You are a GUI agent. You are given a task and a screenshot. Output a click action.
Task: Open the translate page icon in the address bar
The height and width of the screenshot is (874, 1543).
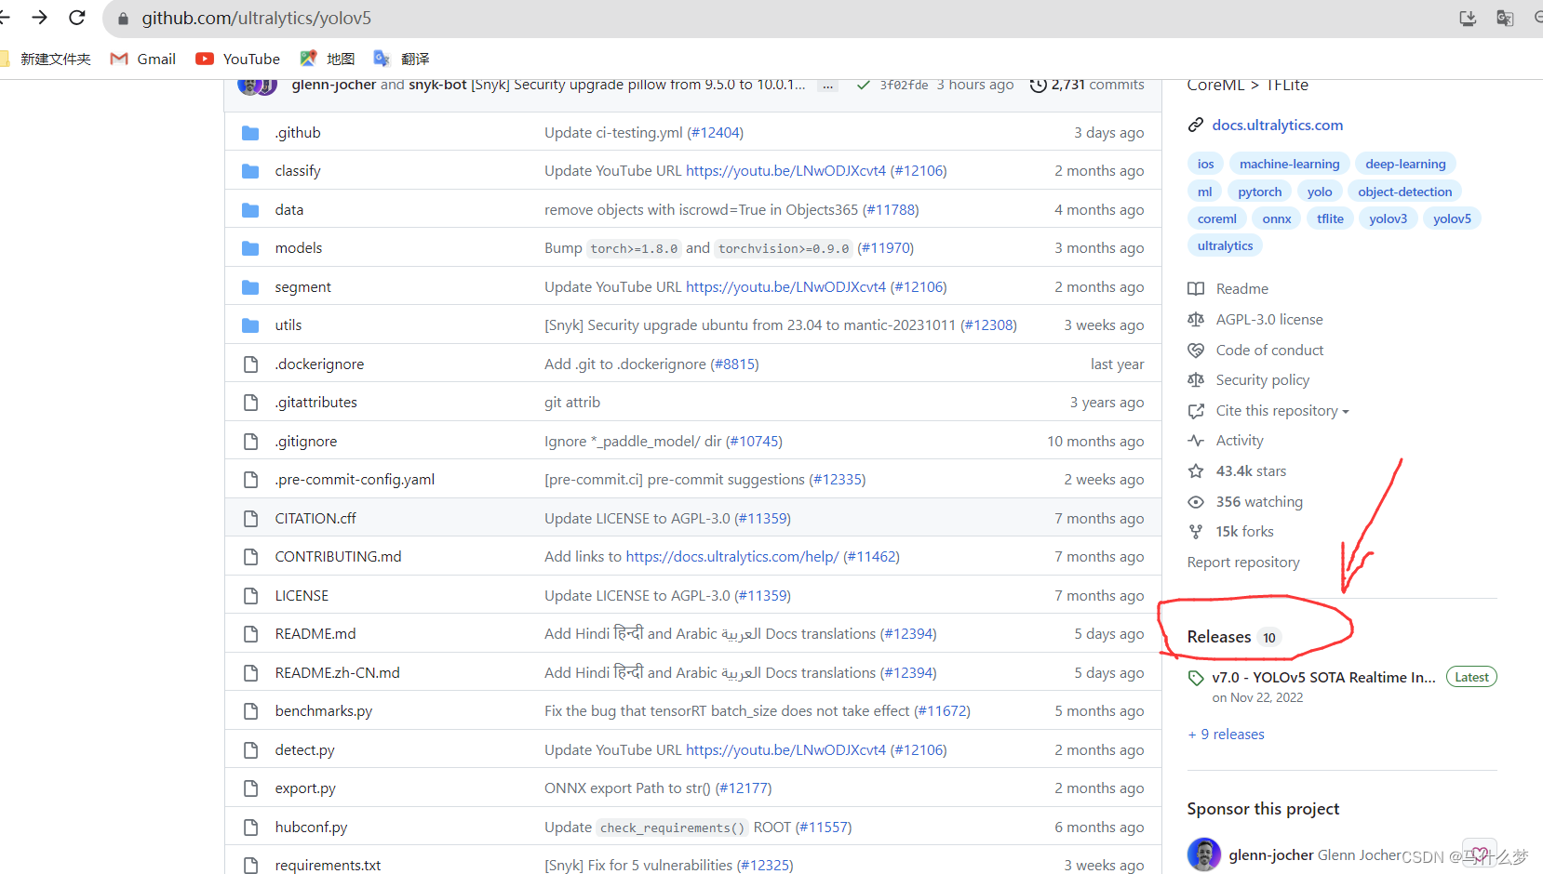click(x=1505, y=18)
